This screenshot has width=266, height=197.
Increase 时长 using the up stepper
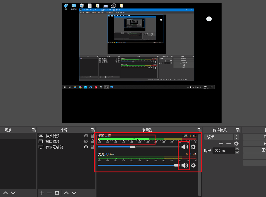pos(237,149)
